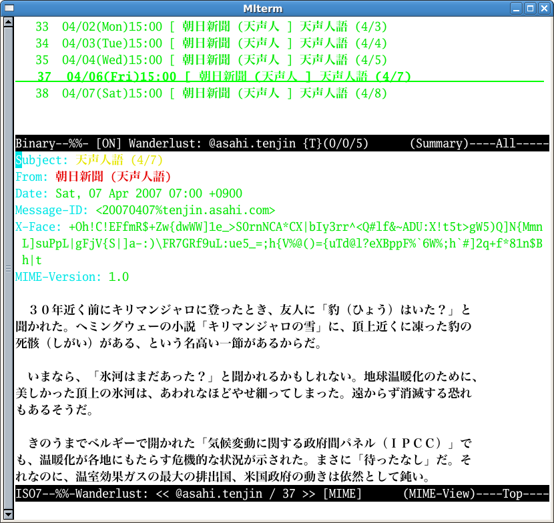Image resolution: width=554 pixels, height=523 pixels.
Task: Click the paragraph starting with いまなら
Action: coord(246,393)
